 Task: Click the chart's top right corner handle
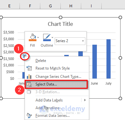point(120,17)
